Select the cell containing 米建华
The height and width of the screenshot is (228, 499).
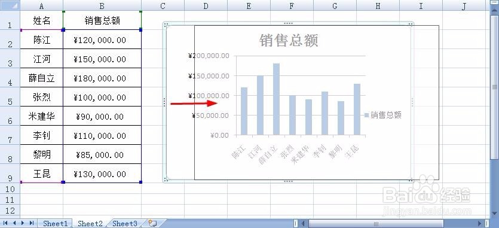click(42, 116)
